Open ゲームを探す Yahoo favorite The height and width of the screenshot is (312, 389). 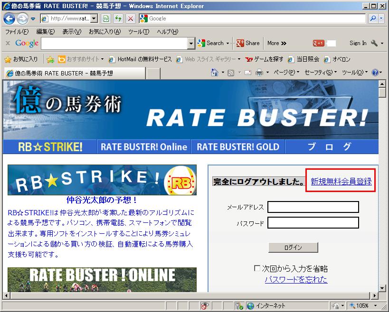point(264,59)
